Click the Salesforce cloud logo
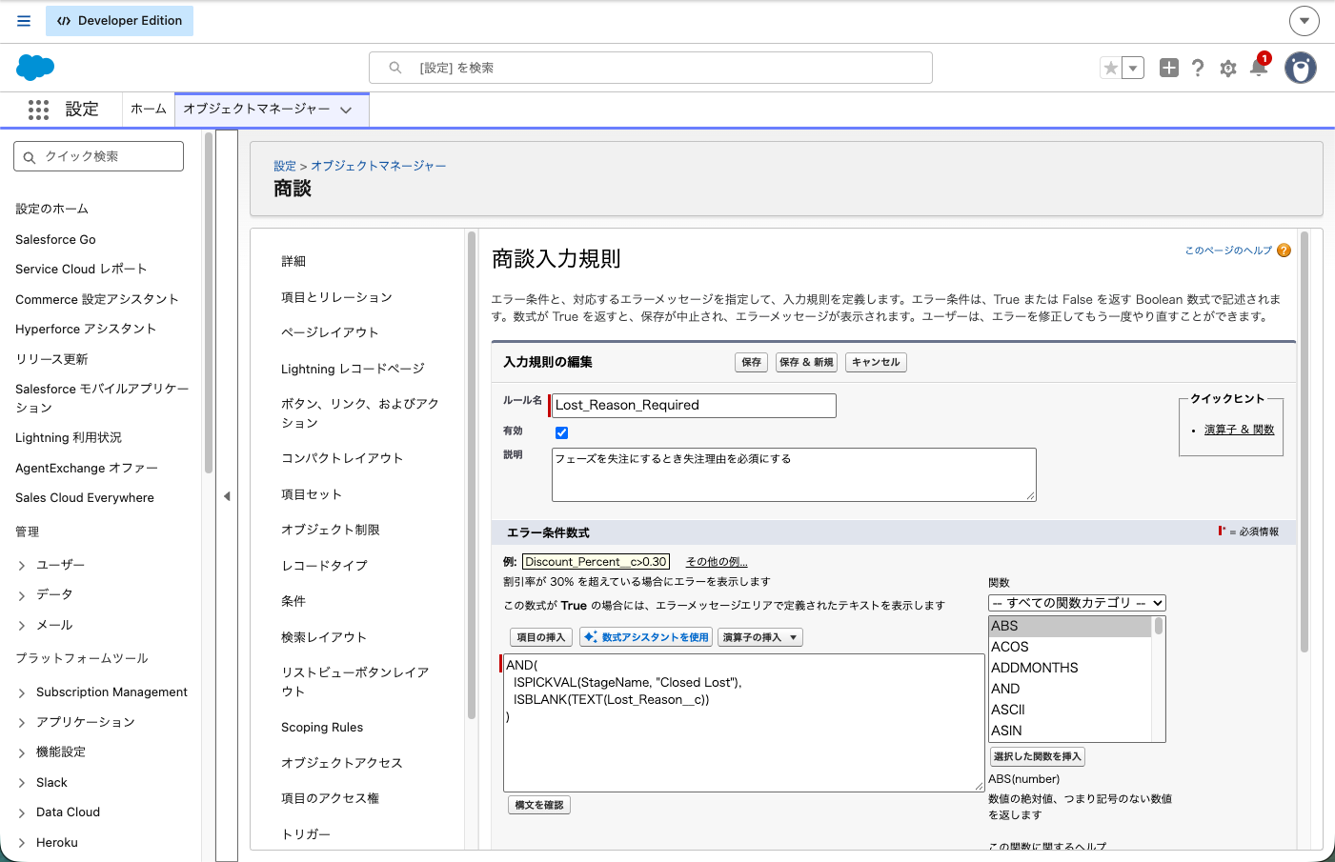The image size is (1335, 862). (35, 68)
